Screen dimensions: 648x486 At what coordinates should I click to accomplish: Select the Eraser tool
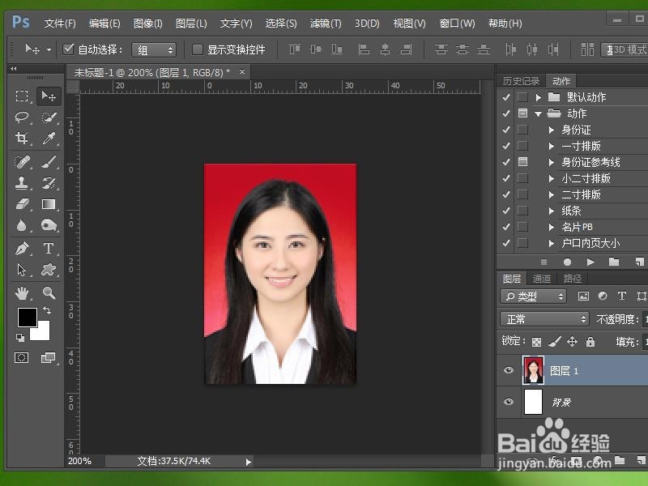click(x=22, y=202)
